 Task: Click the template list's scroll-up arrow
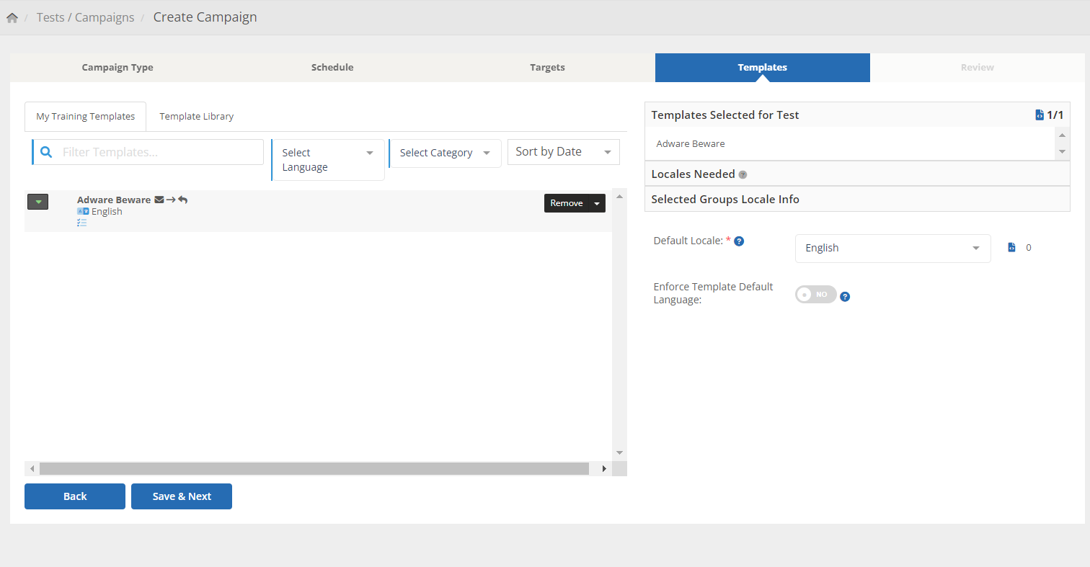[619, 196]
